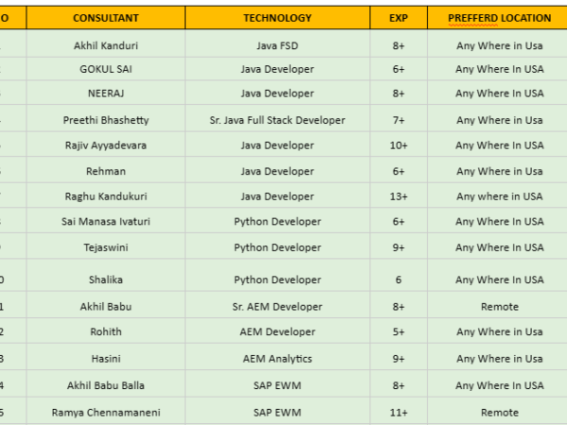
Task: Click the AEM Analytics cell
Action: pos(277,359)
